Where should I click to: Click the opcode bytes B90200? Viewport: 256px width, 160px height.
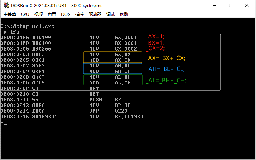click(x=42, y=49)
